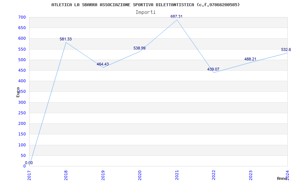Click the 200 y-axis tick label
This screenshot has width=291, height=182.
click(x=22, y=123)
